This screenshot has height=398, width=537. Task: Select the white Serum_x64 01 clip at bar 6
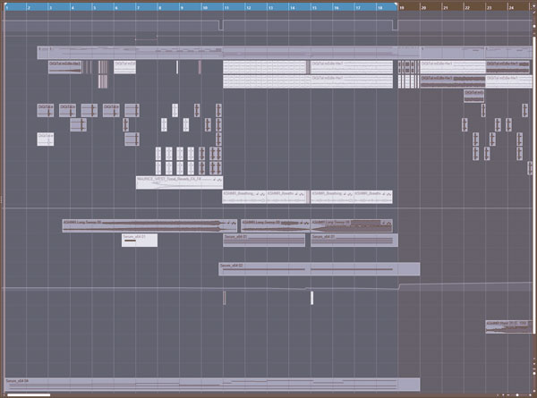140,241
